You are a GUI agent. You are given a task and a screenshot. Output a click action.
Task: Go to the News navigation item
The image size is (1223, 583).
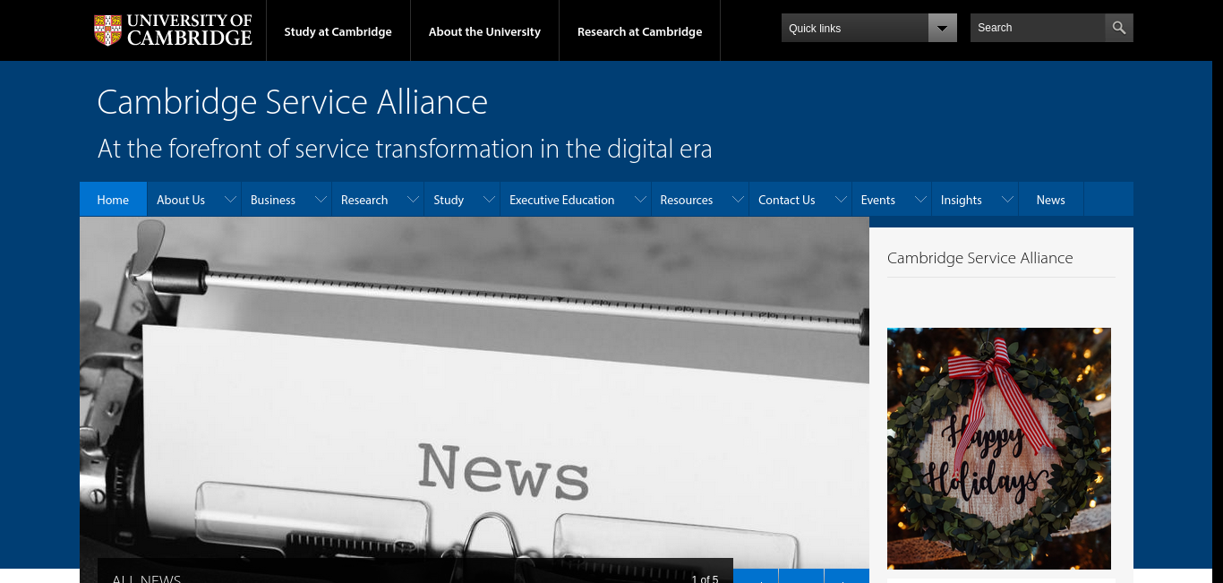point(1051,200)
